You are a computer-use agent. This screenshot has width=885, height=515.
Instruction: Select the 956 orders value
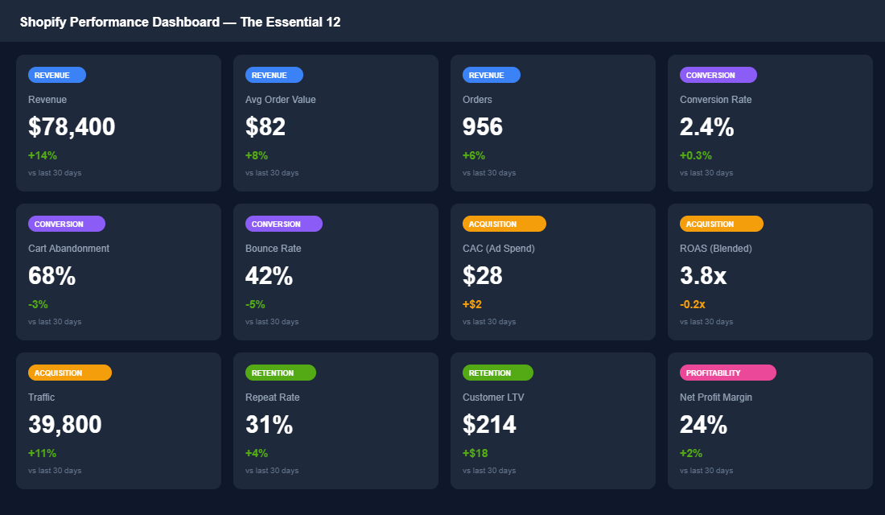(x=483, y=126)
